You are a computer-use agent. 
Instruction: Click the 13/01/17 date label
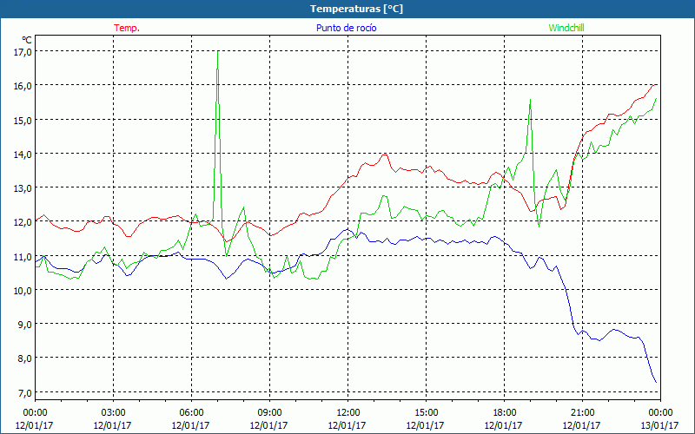coord(659,425)
